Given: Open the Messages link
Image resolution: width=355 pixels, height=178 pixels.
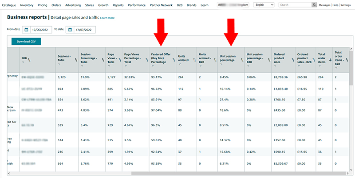Looking at the screenshot, I should [x=324, y=5].
